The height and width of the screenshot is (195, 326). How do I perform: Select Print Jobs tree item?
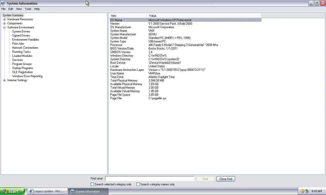(x=18, y=44)
